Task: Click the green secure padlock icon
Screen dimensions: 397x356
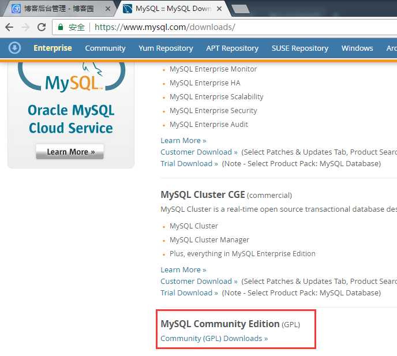Action: (x=61, y=27)
